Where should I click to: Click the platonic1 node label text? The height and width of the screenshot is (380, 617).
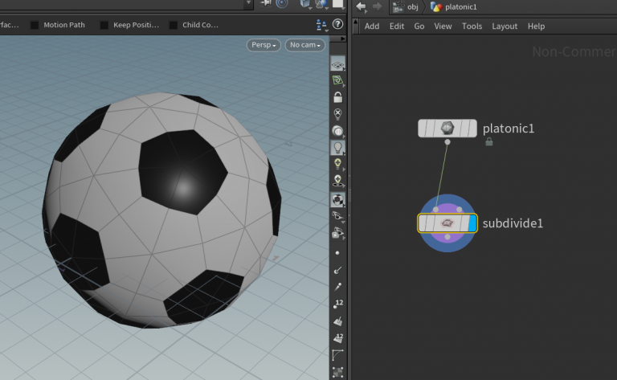tap(509, 129)
